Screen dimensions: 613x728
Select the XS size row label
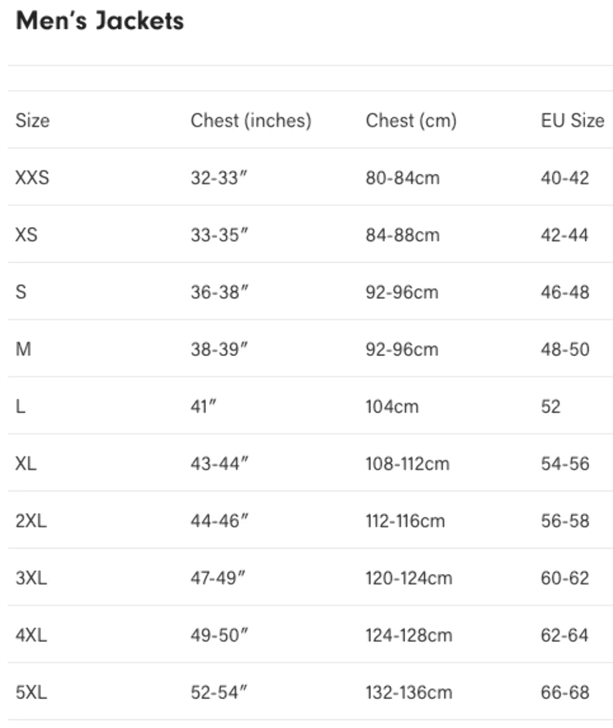coord(26,235)
